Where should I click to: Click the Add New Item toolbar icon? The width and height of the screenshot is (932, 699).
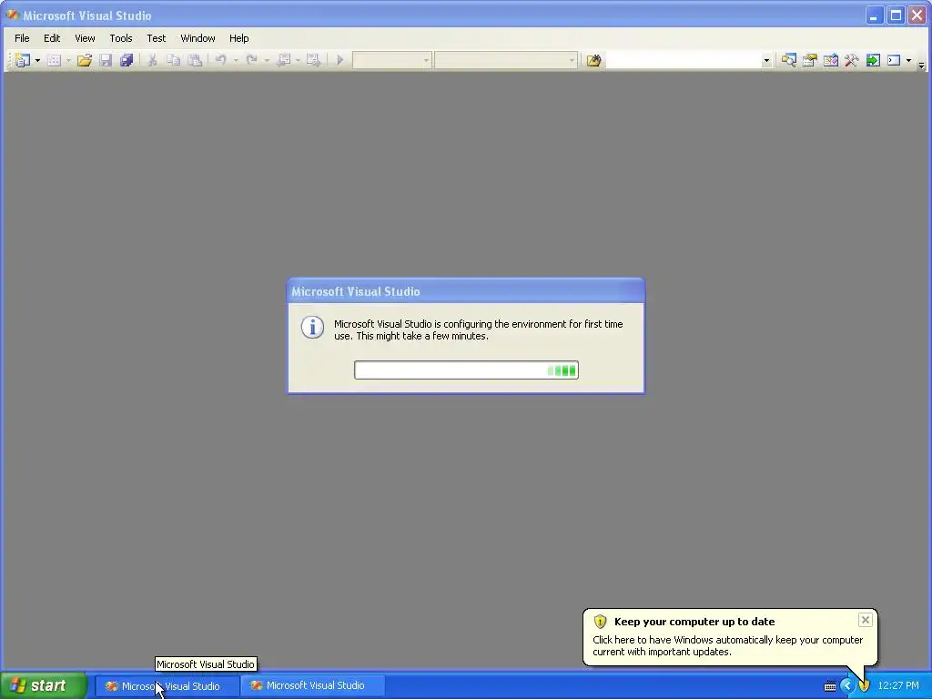54,60
